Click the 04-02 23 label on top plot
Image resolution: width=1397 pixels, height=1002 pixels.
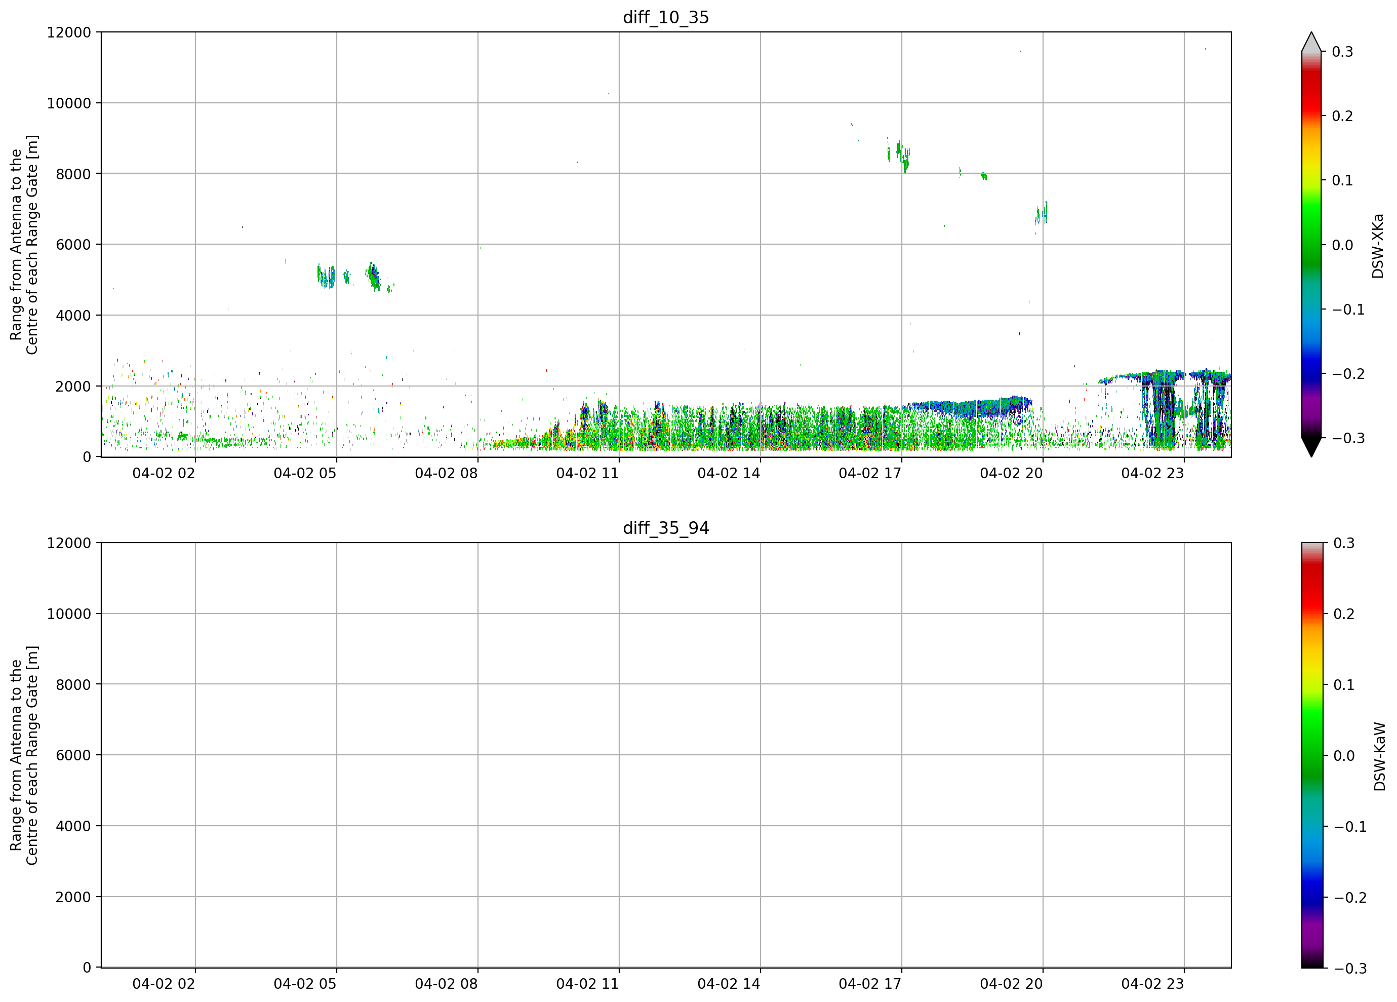click(x=1152, y=473)
